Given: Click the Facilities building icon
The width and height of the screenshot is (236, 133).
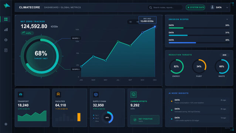Looking at the screenshot, I should [58, 94].
